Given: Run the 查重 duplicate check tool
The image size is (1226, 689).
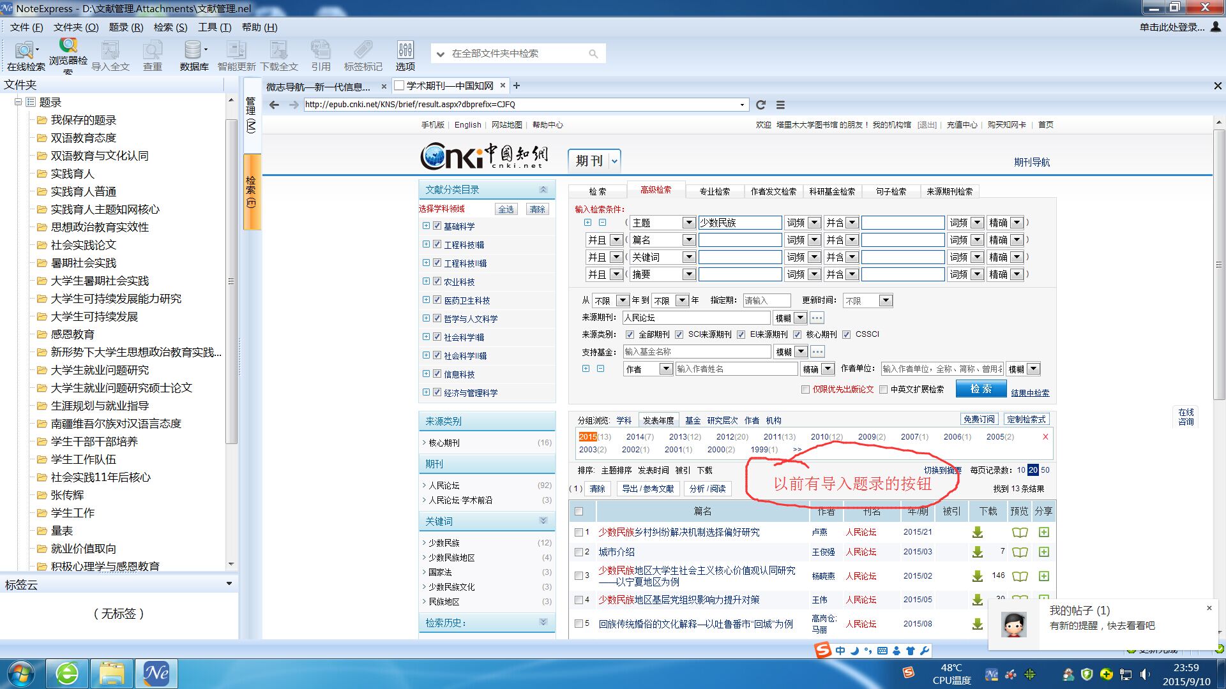Looking at the screenshot, I should pos(152,56).
